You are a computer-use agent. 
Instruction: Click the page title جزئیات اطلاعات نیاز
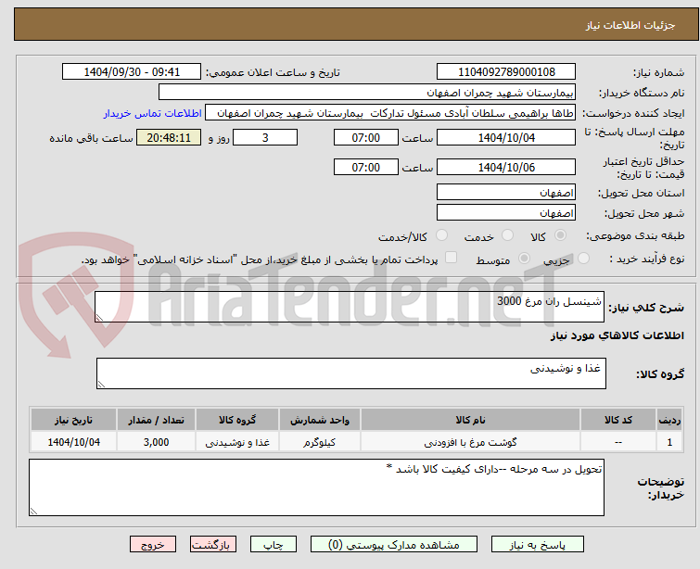[630, 25]
